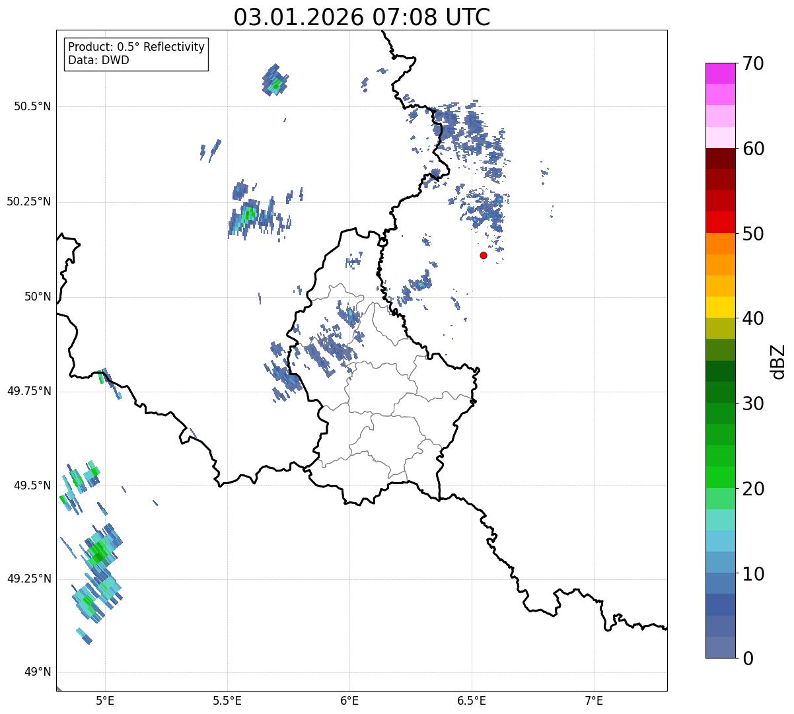Viewport: 794px width, 714px height.
Task: Click the 7°E longitude label
Action: pyautogui.click(x=594, y=701)
